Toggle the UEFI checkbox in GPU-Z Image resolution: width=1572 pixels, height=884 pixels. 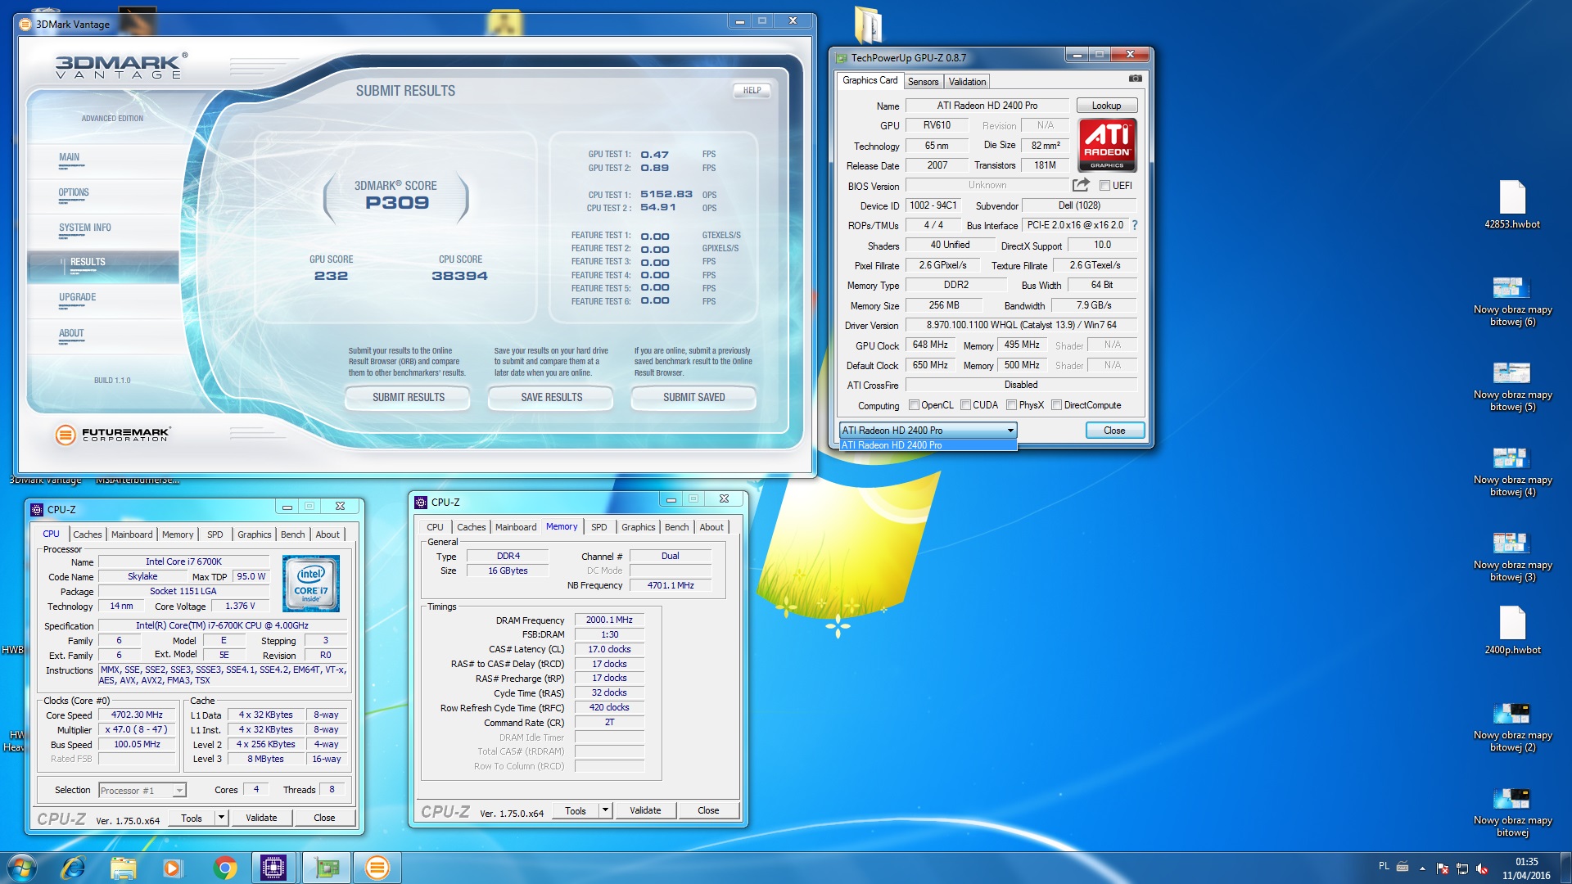(1104, 186)
